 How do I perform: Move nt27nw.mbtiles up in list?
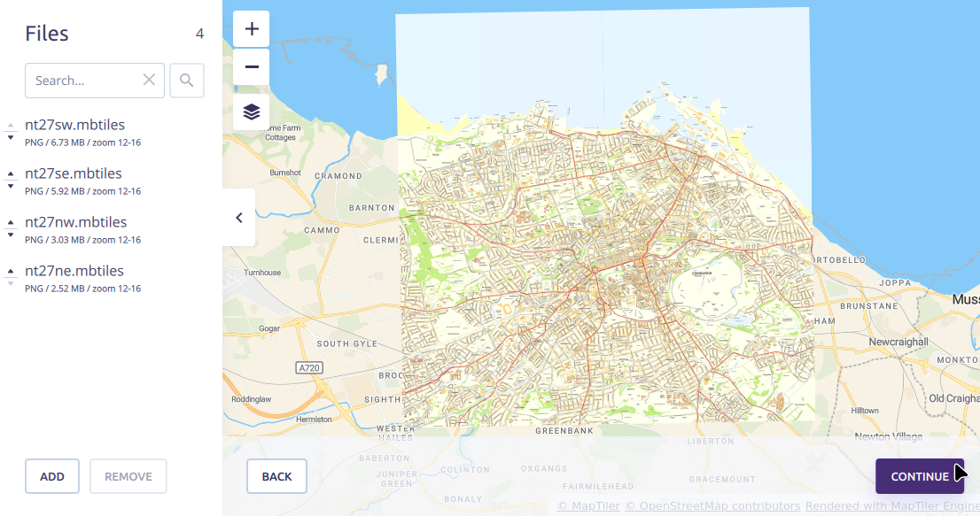[11, 222]
